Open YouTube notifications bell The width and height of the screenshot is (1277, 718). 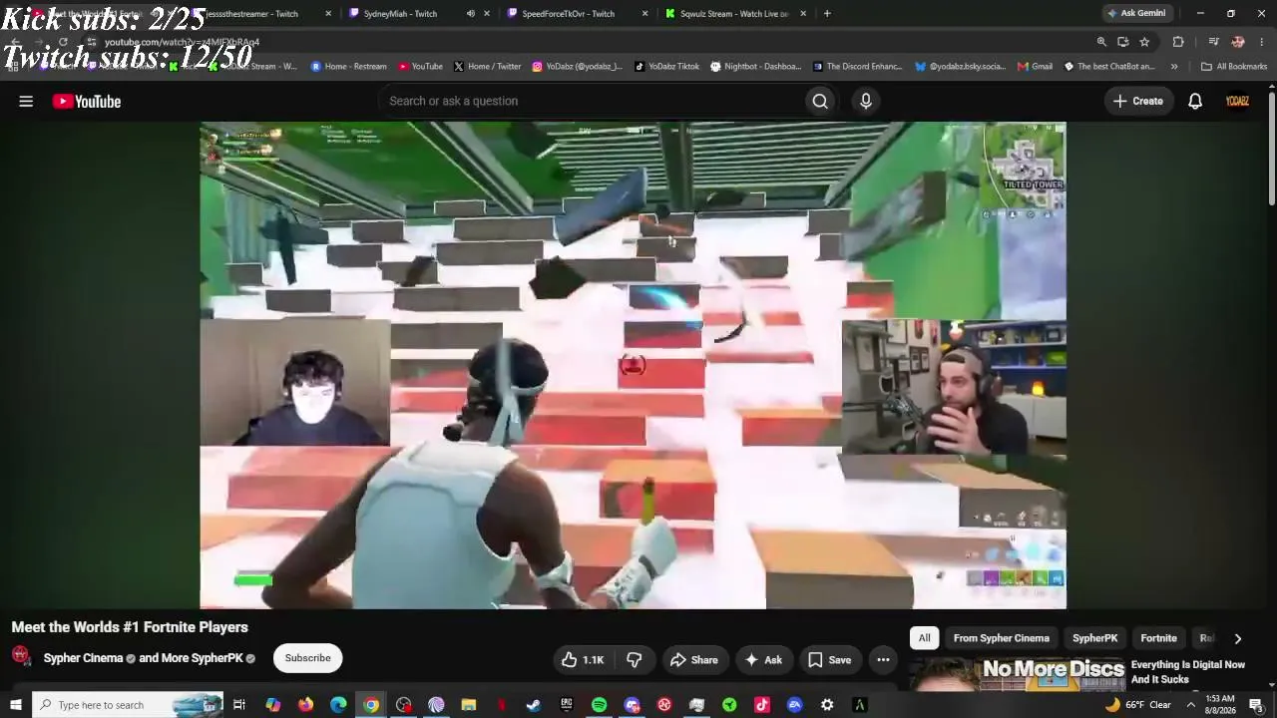click(1195, 101)
